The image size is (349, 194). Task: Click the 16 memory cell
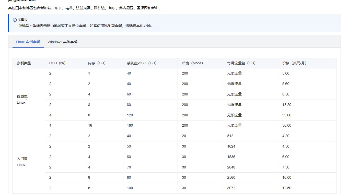click(x=103, y=125)
